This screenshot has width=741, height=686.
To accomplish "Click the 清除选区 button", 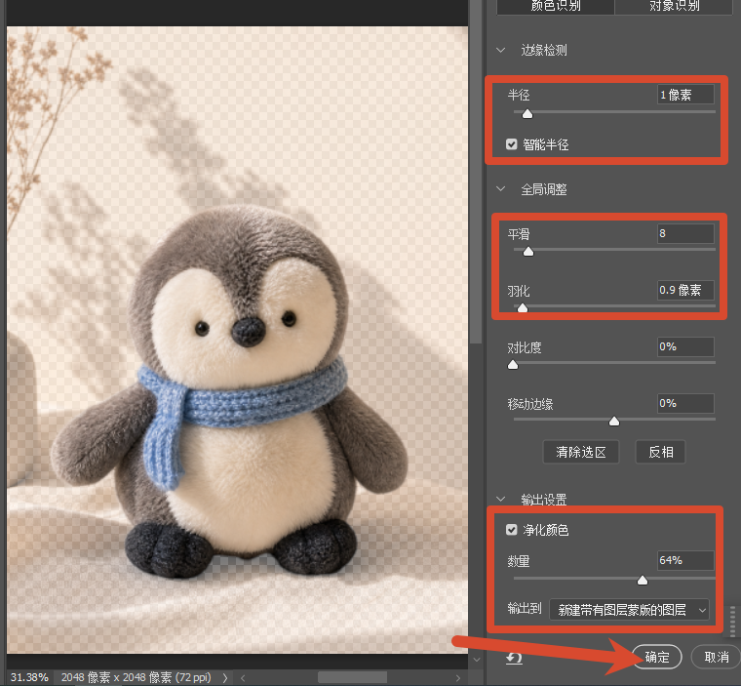I will point(581,452).
